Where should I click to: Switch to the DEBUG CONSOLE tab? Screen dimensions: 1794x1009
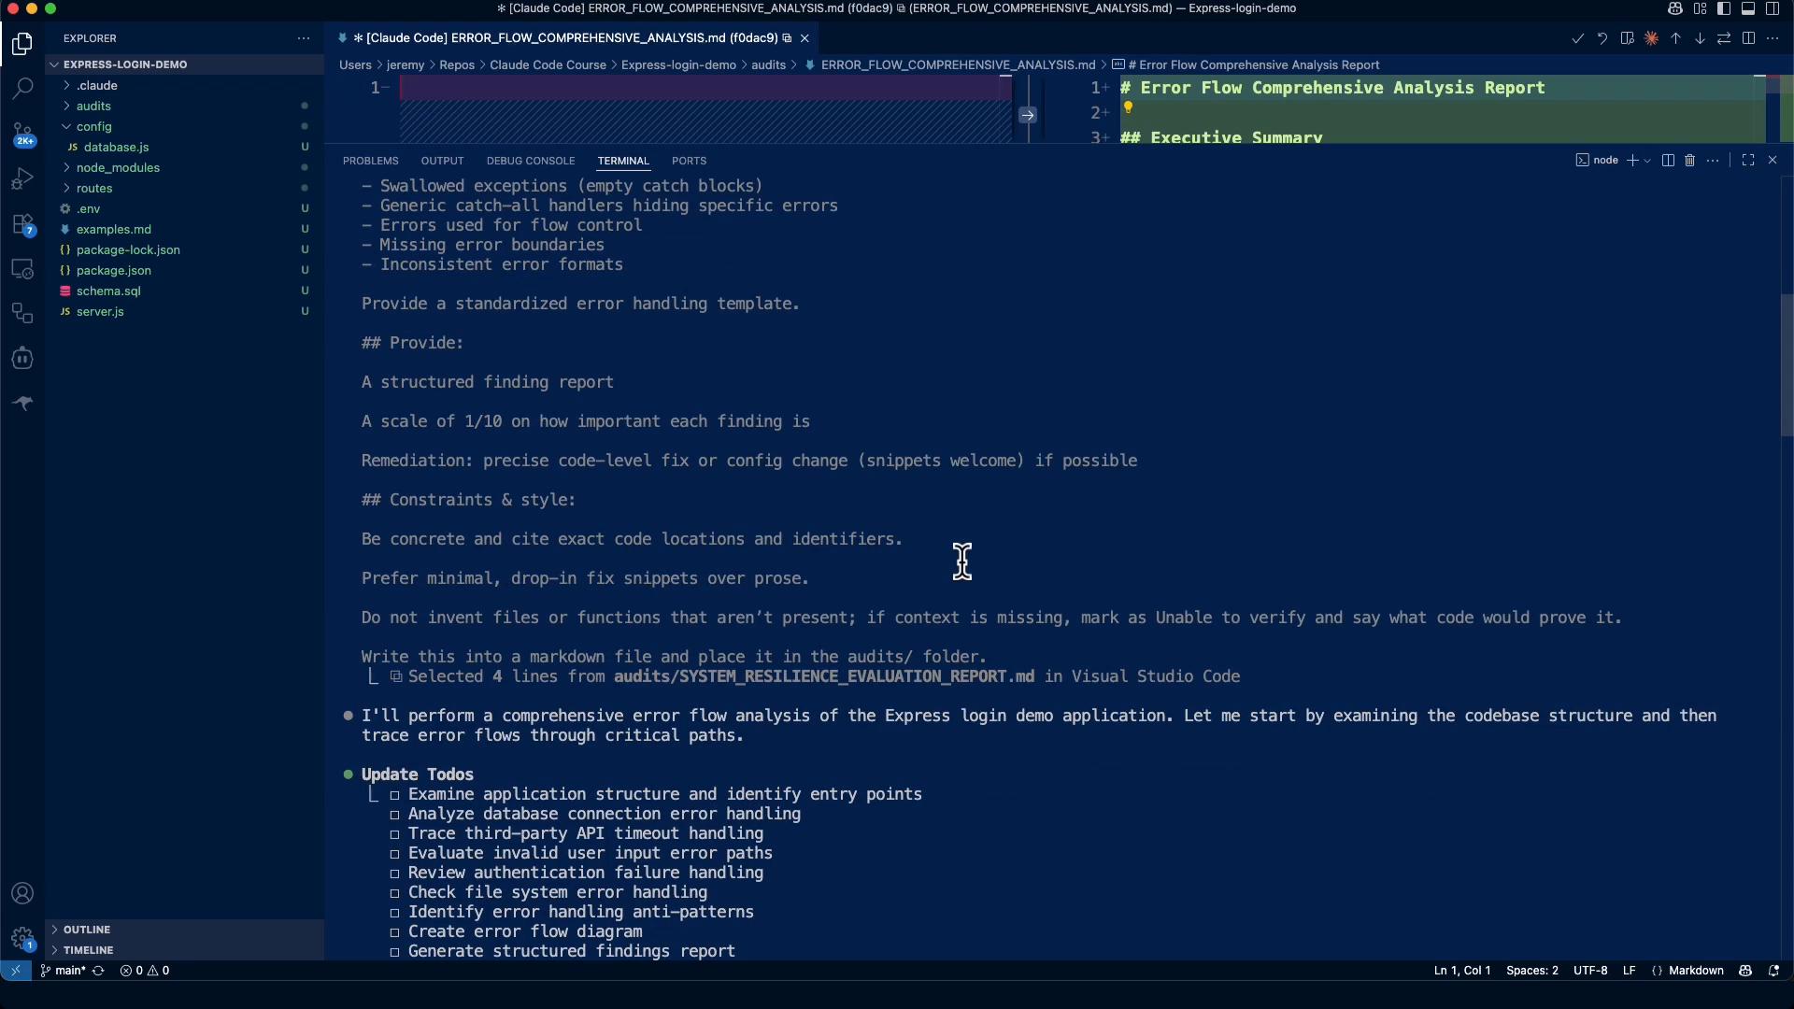point(531,161)
